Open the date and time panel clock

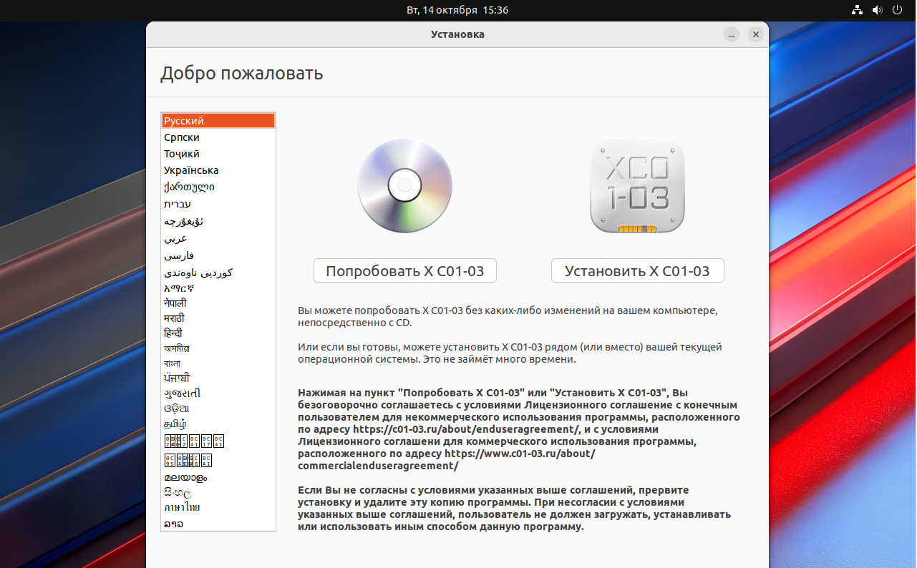457,11
